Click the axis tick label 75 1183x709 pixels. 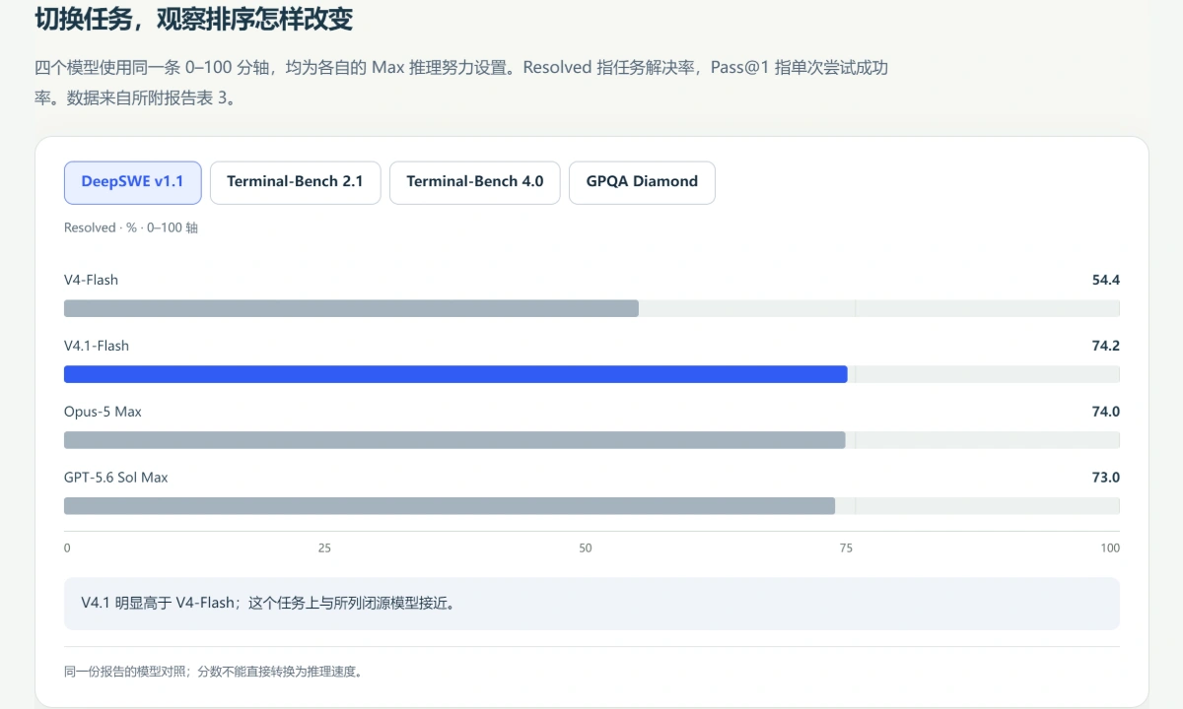[x=846, y=548]
